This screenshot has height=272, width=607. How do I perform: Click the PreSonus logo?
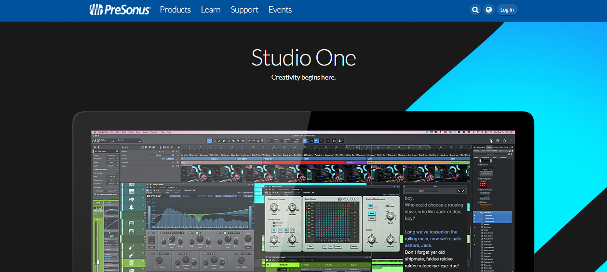[120, 10]
